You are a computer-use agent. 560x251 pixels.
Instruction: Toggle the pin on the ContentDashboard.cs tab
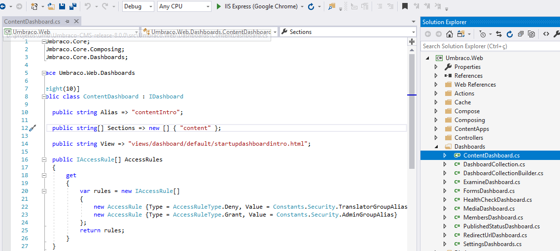[67, 22]
